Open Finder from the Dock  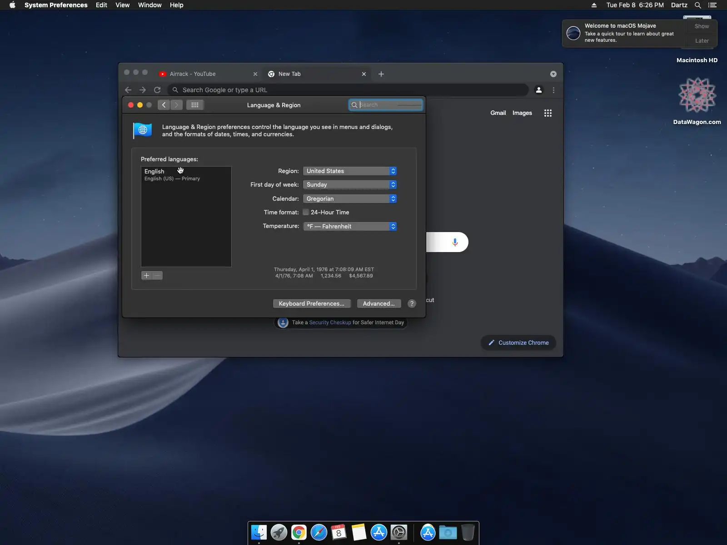coord(259,532)
